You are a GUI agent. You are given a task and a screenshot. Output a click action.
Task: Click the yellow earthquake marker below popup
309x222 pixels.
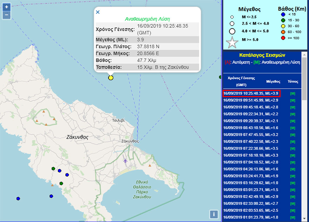point(111,78)
